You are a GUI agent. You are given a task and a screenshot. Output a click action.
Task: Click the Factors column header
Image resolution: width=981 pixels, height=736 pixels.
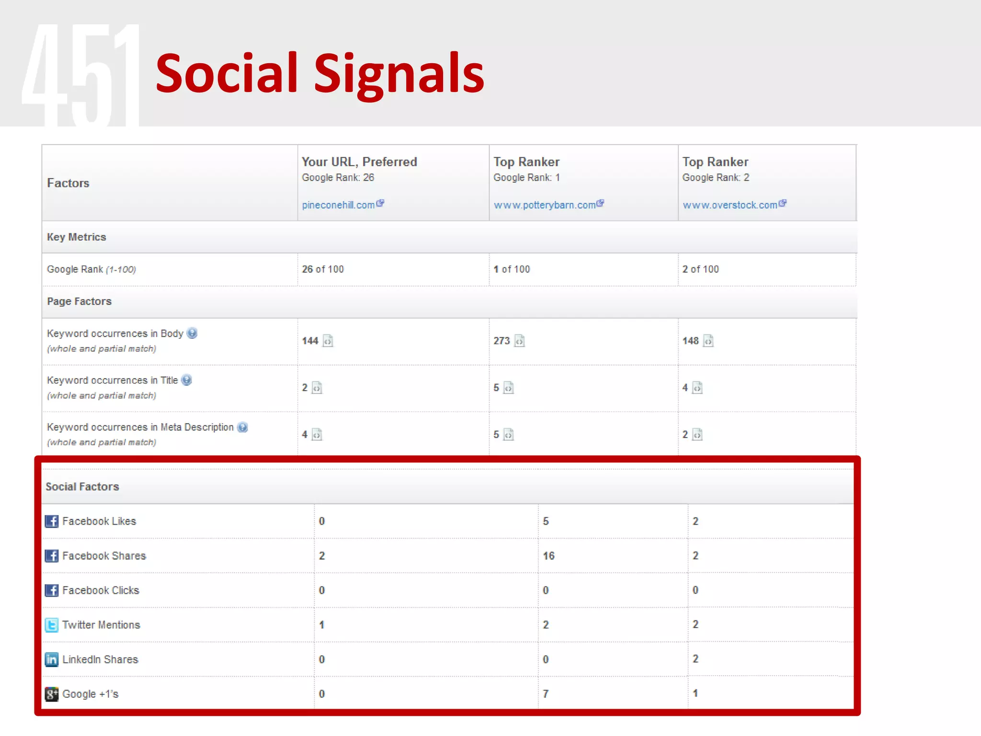[x=170, y=183]
